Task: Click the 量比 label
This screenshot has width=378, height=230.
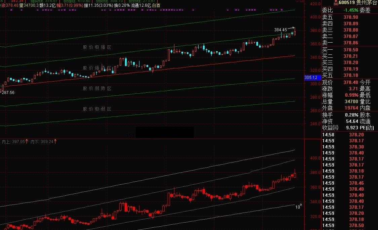Action: 365,101
